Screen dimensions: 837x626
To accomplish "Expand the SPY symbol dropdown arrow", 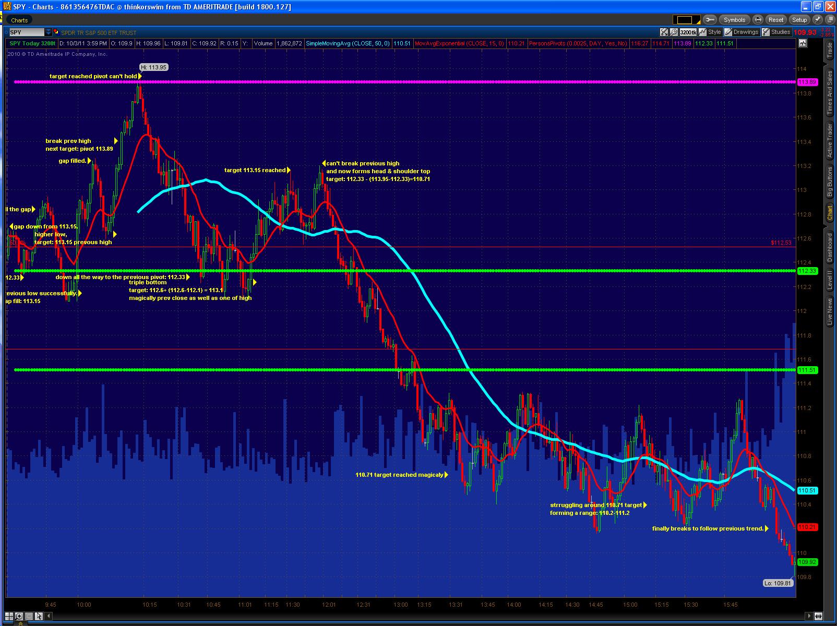I will [x=49, y=32].
